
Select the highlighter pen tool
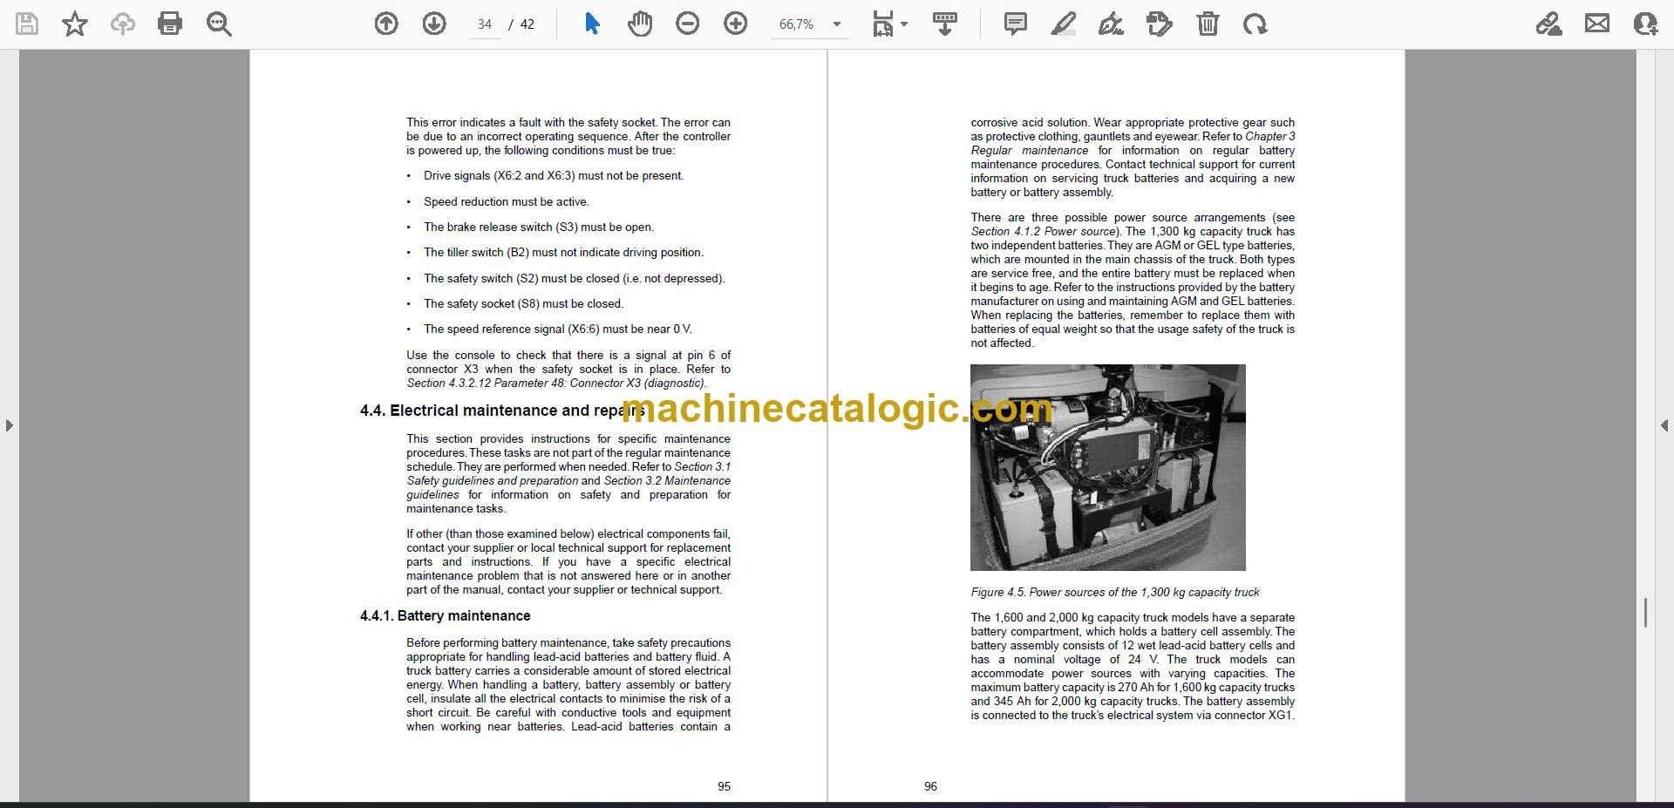coord(1063,24)
